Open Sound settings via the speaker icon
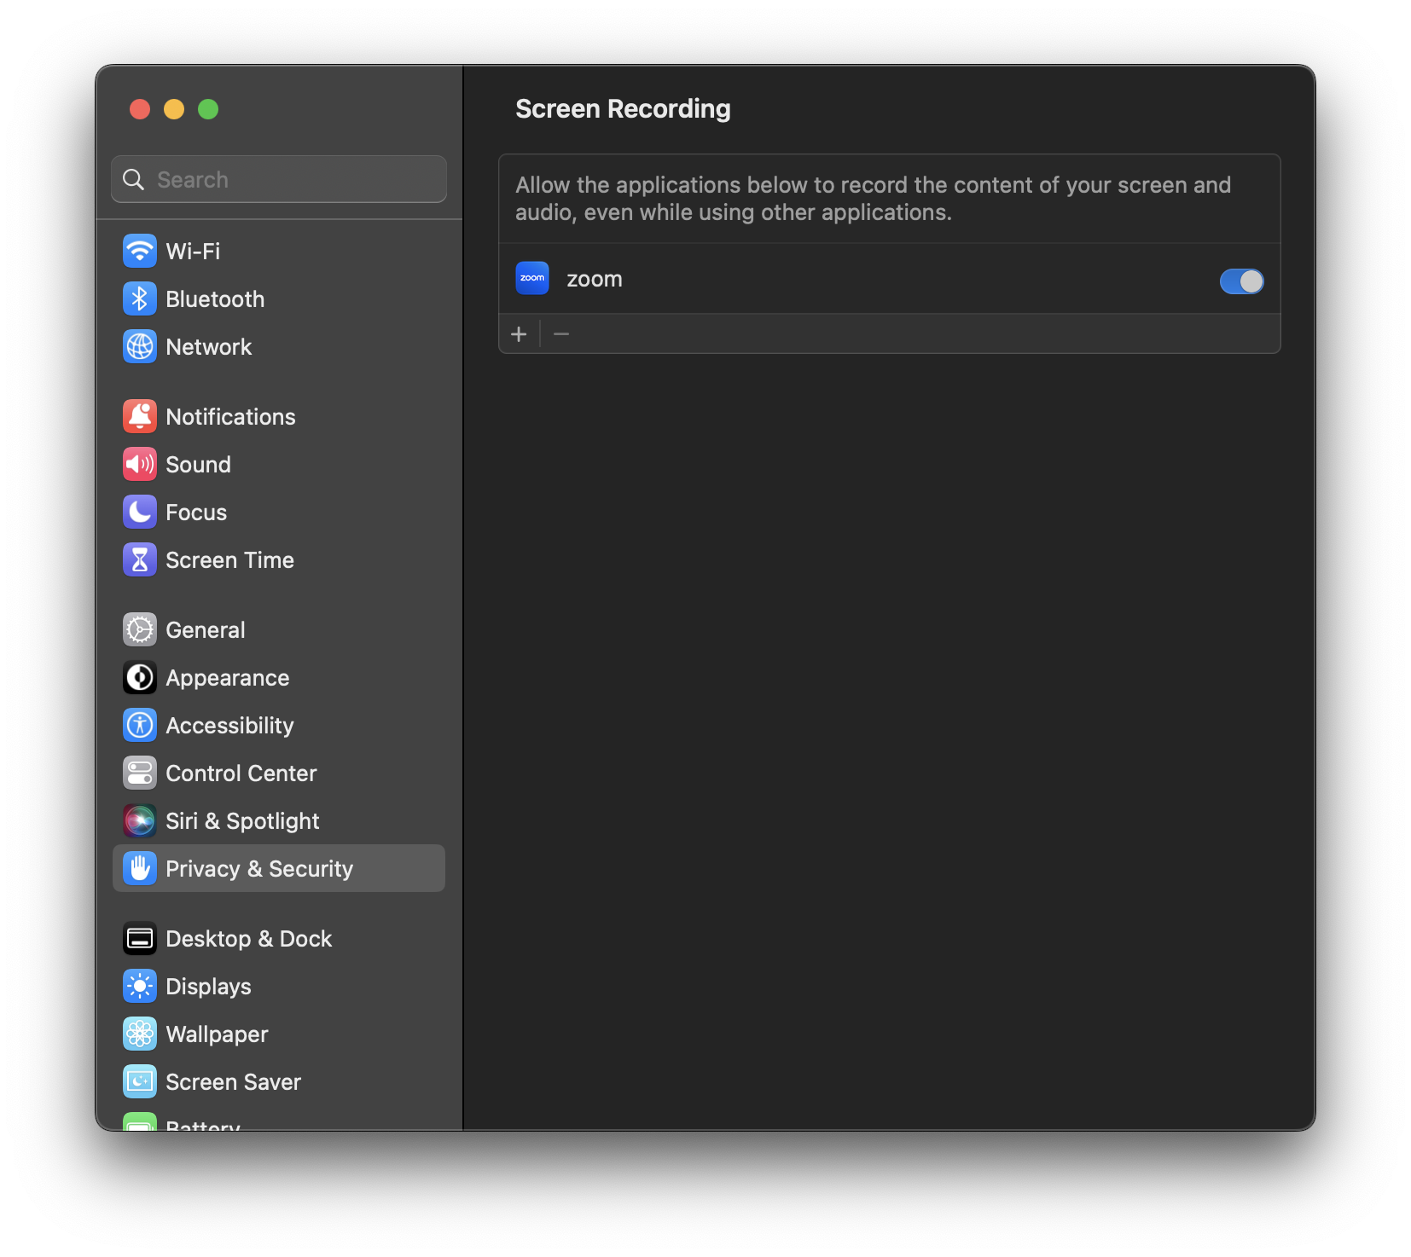The image size is (1411, 1257). [x=140, y=464]
